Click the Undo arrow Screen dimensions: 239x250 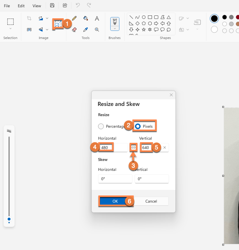tap(78, 5)
